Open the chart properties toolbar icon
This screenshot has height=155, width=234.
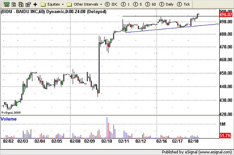tap(28, 5)
